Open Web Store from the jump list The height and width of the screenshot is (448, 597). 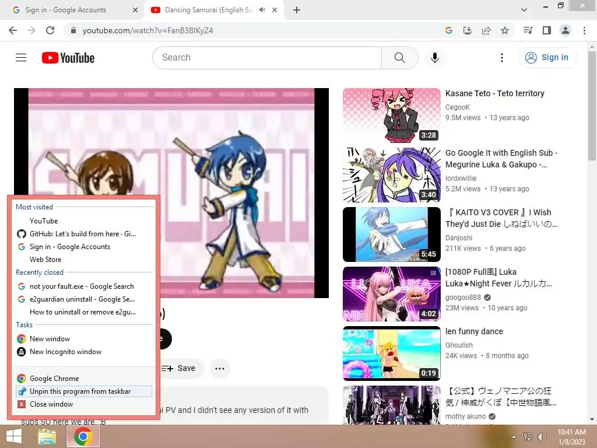[84, 260]
